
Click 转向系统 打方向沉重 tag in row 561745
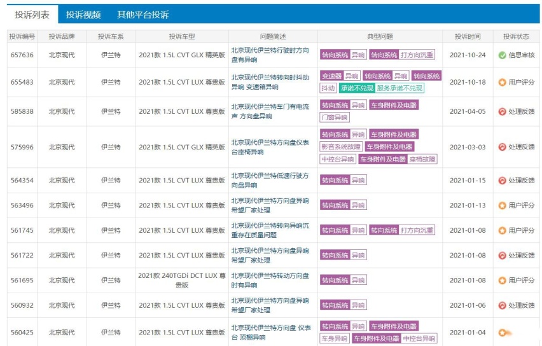(x=402, y=230)
